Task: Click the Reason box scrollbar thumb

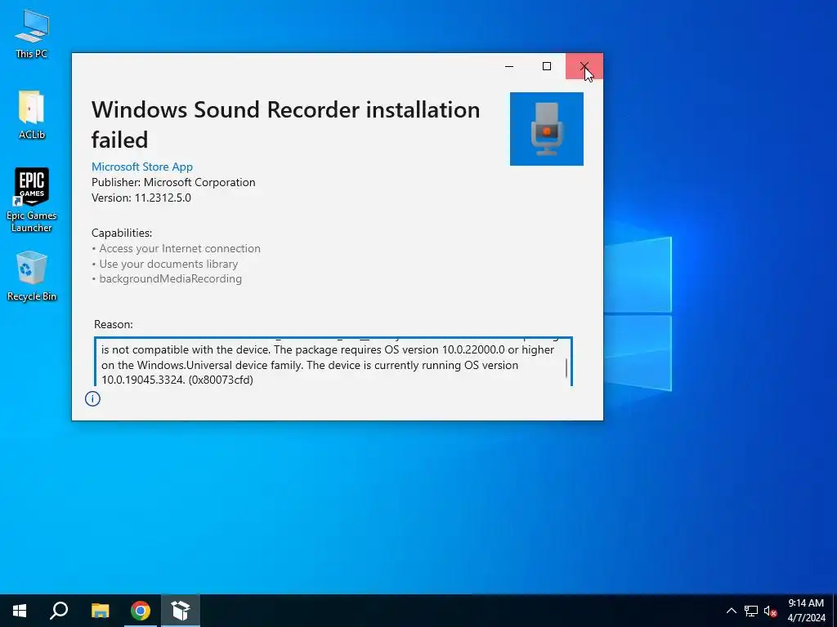Action: [x=566, y=368]
